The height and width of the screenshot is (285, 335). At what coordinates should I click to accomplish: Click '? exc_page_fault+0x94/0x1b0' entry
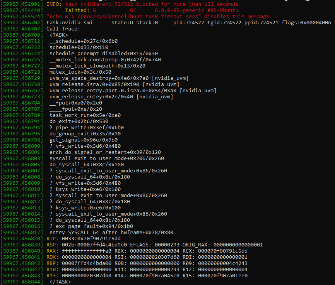click(91, 226)
